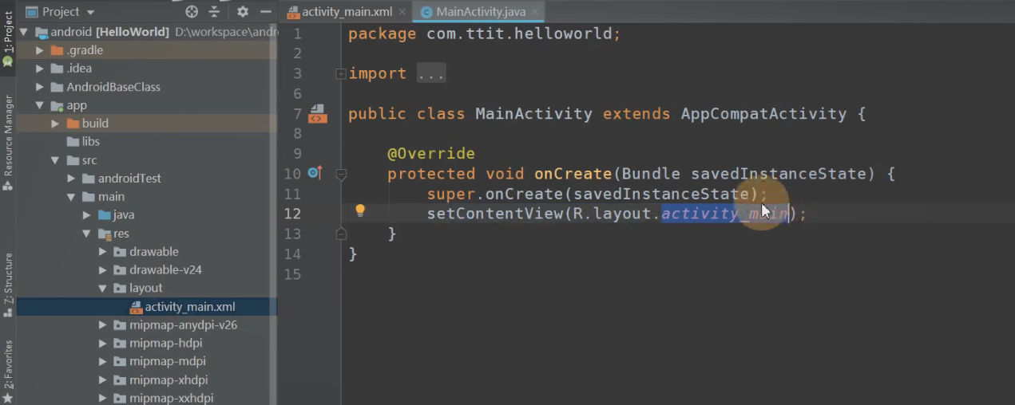Click the Structure tab icon on left strip
Viewport: 1015px width, 405px height.
(8, 313)
